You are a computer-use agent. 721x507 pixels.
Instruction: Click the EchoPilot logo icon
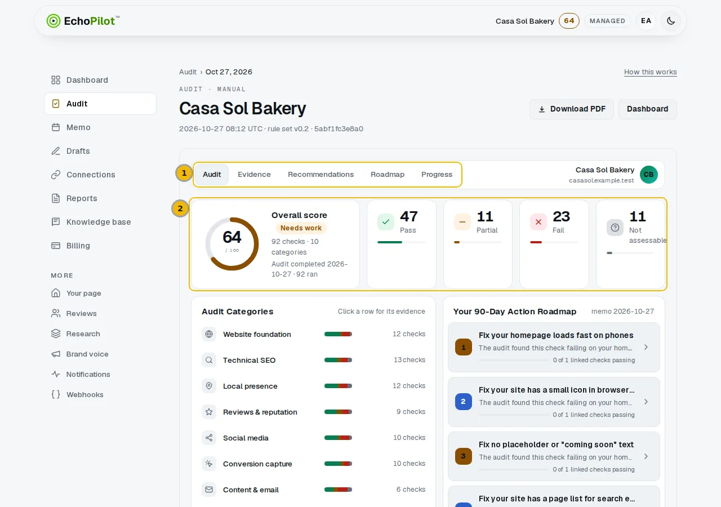(54, 21)
